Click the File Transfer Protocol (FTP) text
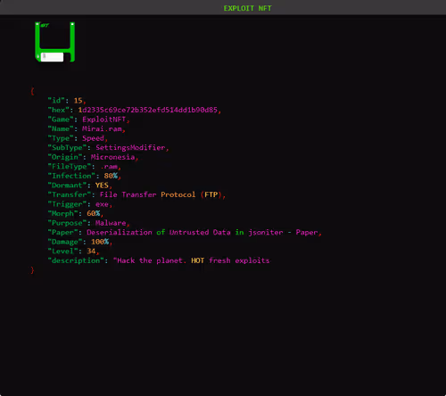This screenshot has width=446, height=396. click(161, 194)
